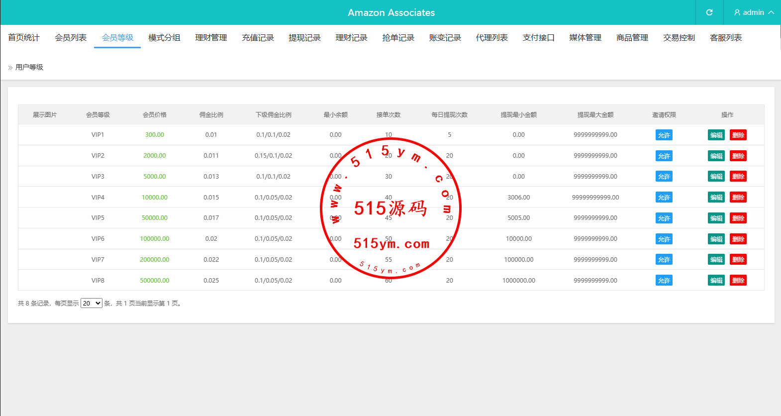Click the 用户等级 breadcrumb
The height and width of the screenshot is (416, 781).
29,67
